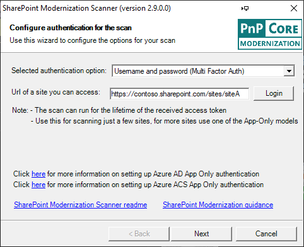Open the 'here' link for Azure AD App Only
304x247 pixels.
[38, 174]
